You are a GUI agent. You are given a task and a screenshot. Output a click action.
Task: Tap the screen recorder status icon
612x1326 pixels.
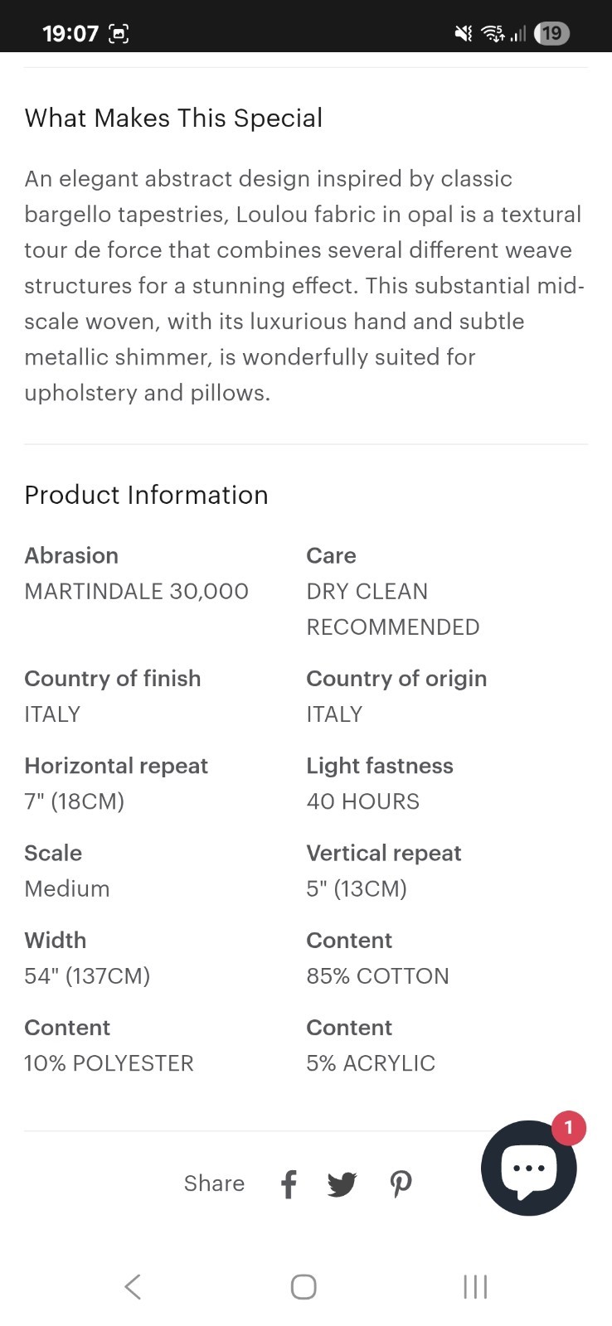(119, 34)
